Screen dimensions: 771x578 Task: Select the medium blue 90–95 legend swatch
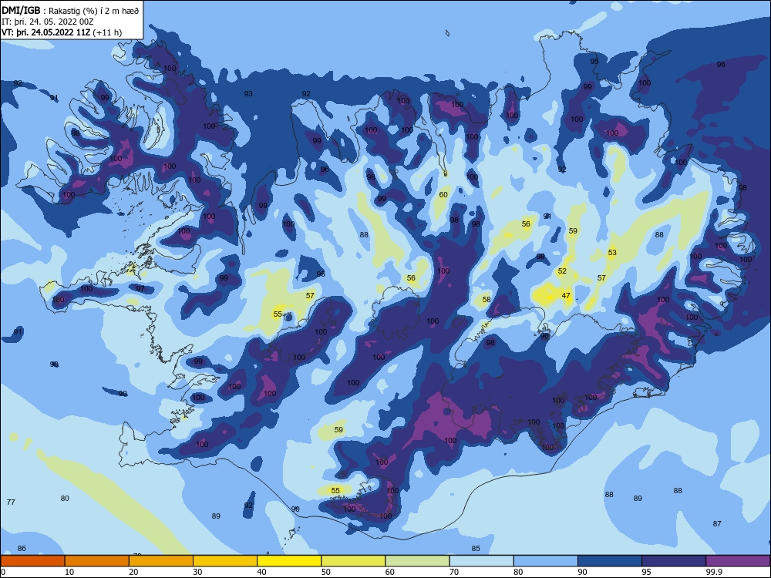click(x=610, y=561)
